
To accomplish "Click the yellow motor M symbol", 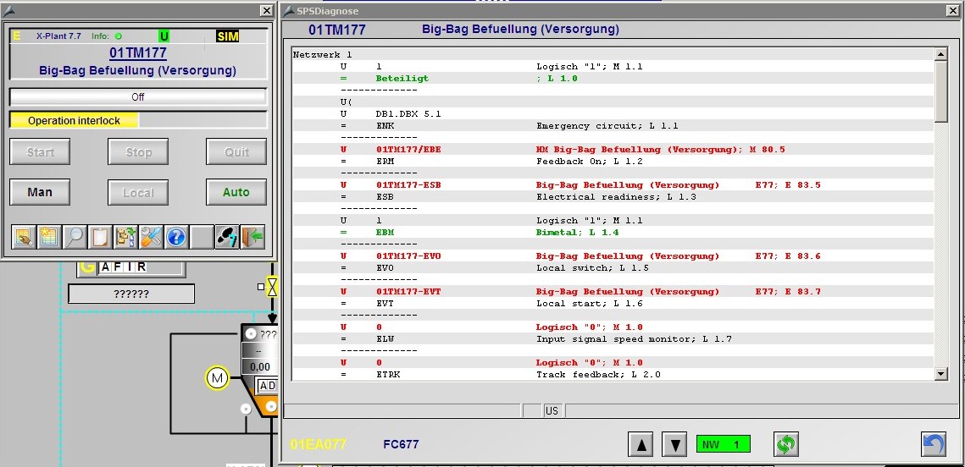I will [x=217, y=378].
